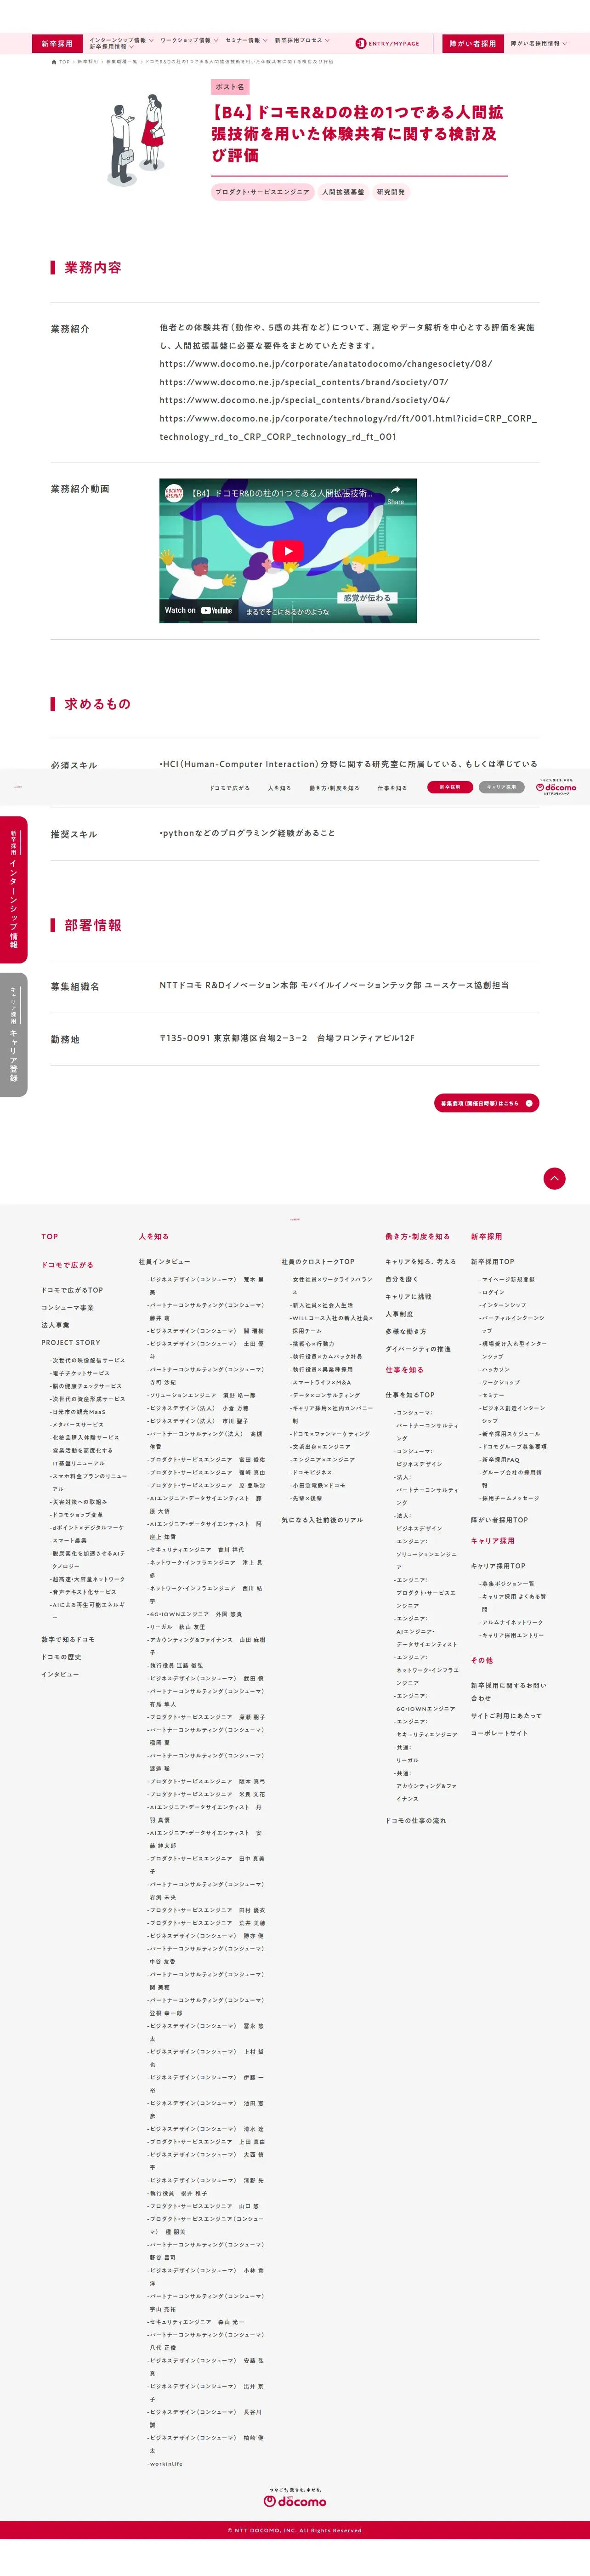Expand the ワークショップ情報 dropdown
This screenshot has height=2576, width=590.
tap(189, 40)
